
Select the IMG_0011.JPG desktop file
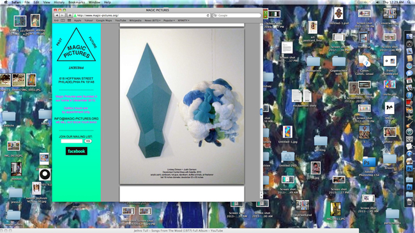(x=336, y=211)
